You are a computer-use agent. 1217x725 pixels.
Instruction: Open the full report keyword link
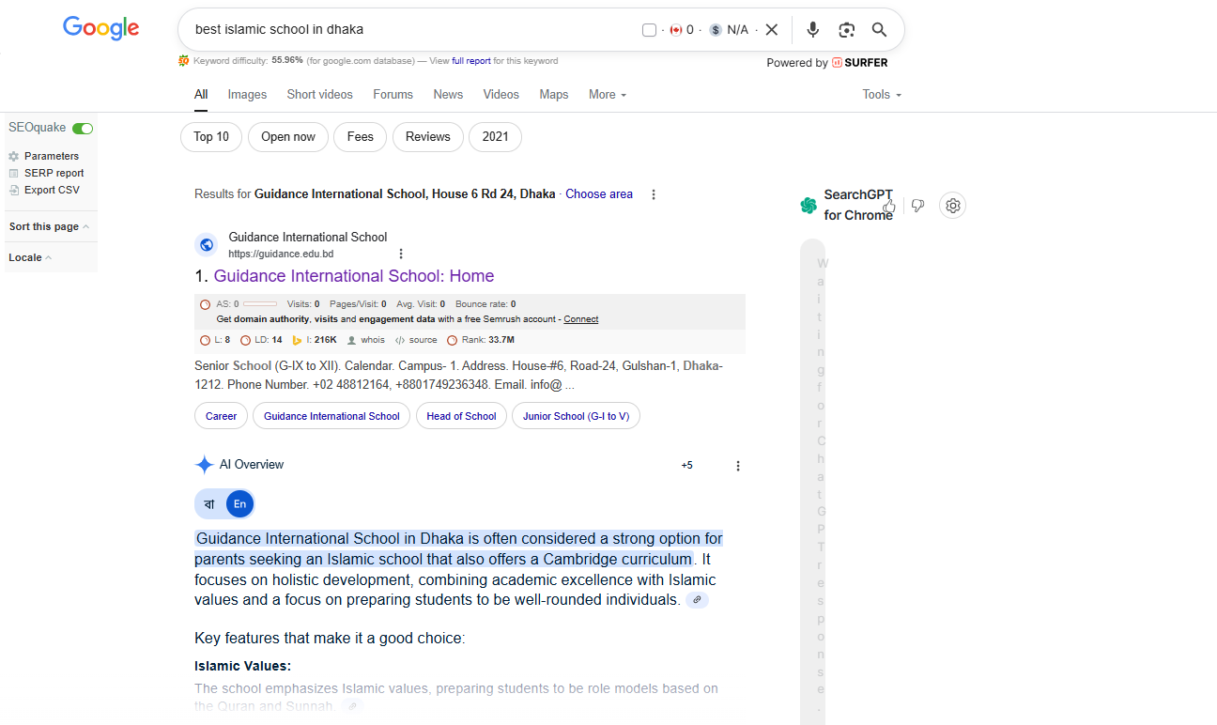[471, 61]
